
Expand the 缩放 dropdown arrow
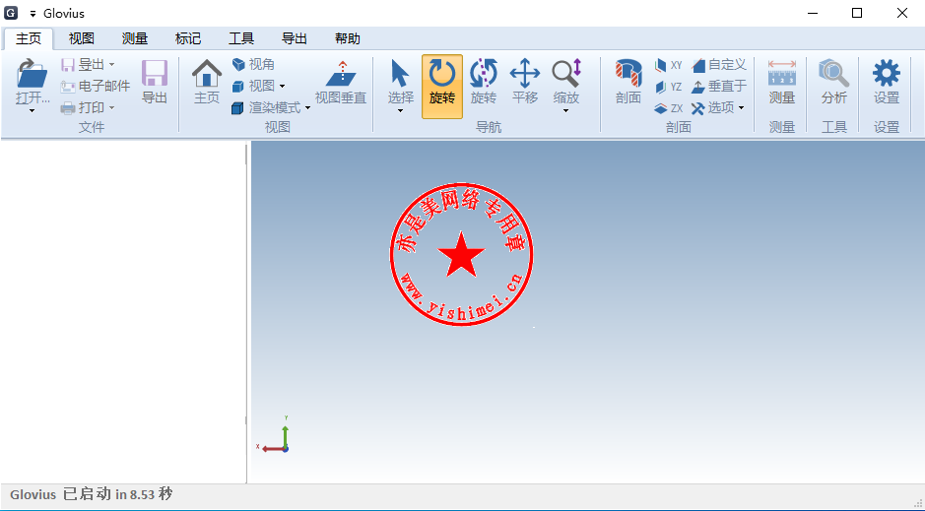click(x=565, y=111)
